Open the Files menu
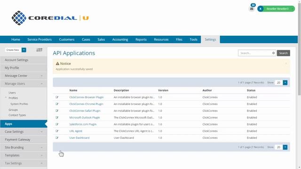This screenshot has width=301, height=169. pyautogui.click(x=179, y=39)
